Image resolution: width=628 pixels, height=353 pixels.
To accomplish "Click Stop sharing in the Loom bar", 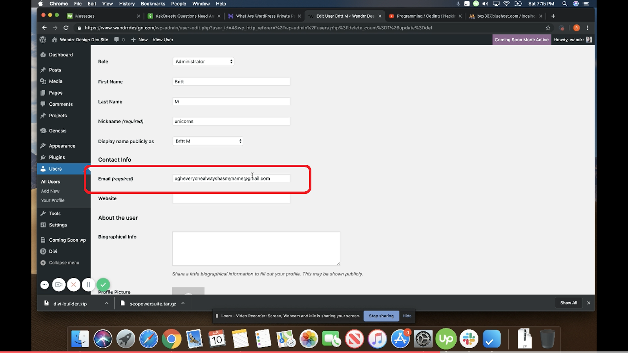I will coord(381,316).
